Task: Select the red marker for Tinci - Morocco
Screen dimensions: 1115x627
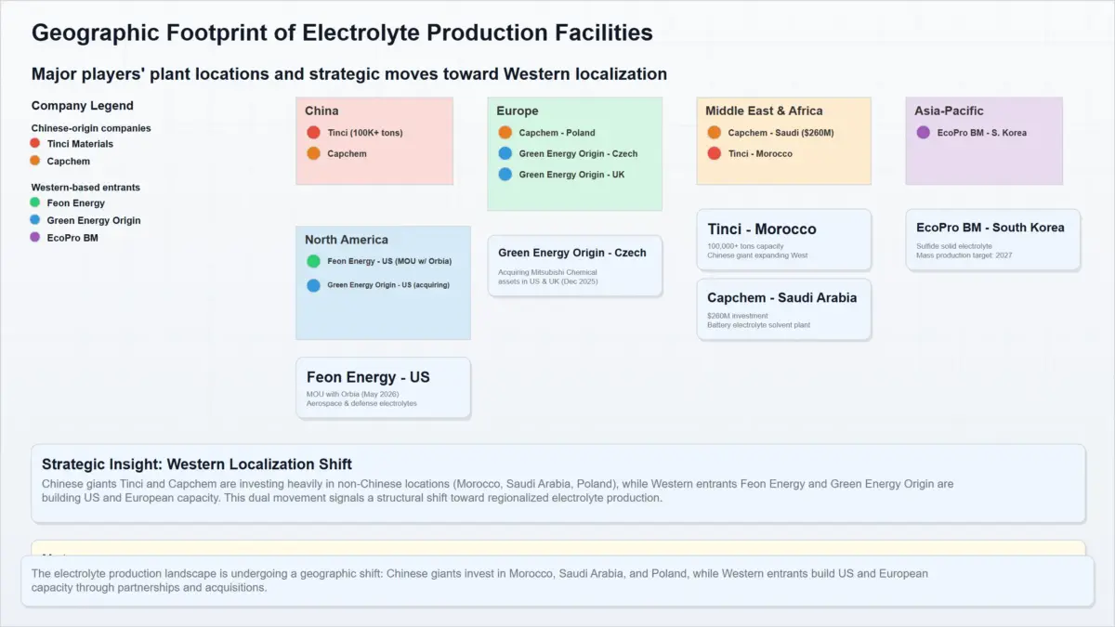Action: pos(714,153)
